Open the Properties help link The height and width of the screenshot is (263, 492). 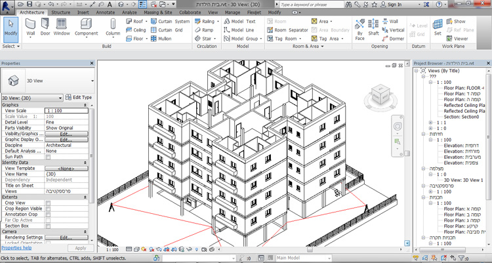(x=16, y=248)
